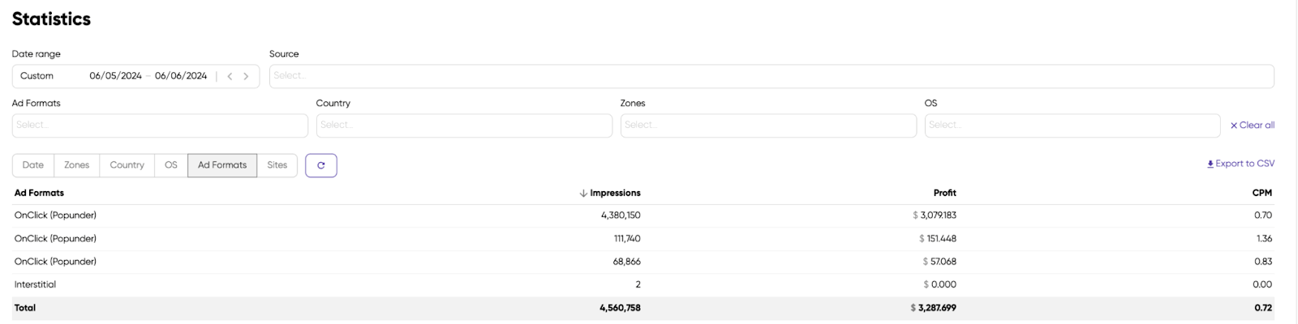Go to previous date range arrow
This screenshot has width=1298, height=324.
point(230,76)
